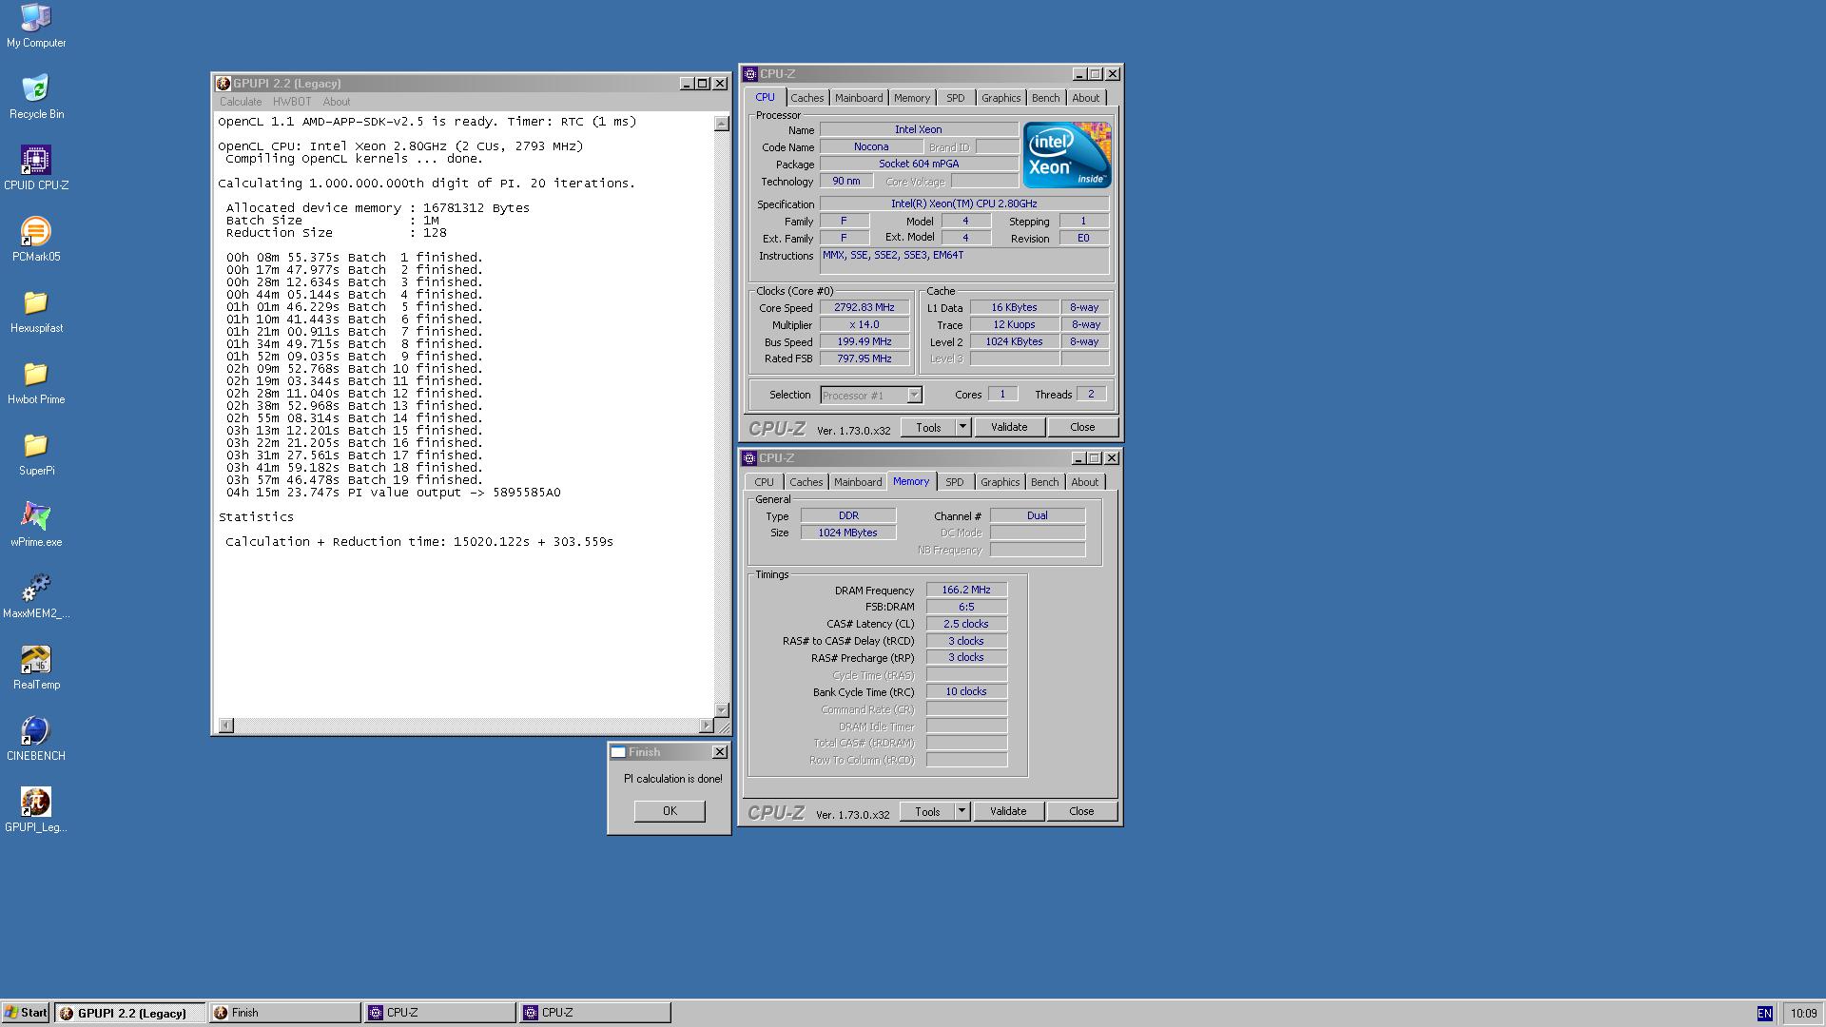Click the system clock showing 10:09

[x=1803, y=1014]
